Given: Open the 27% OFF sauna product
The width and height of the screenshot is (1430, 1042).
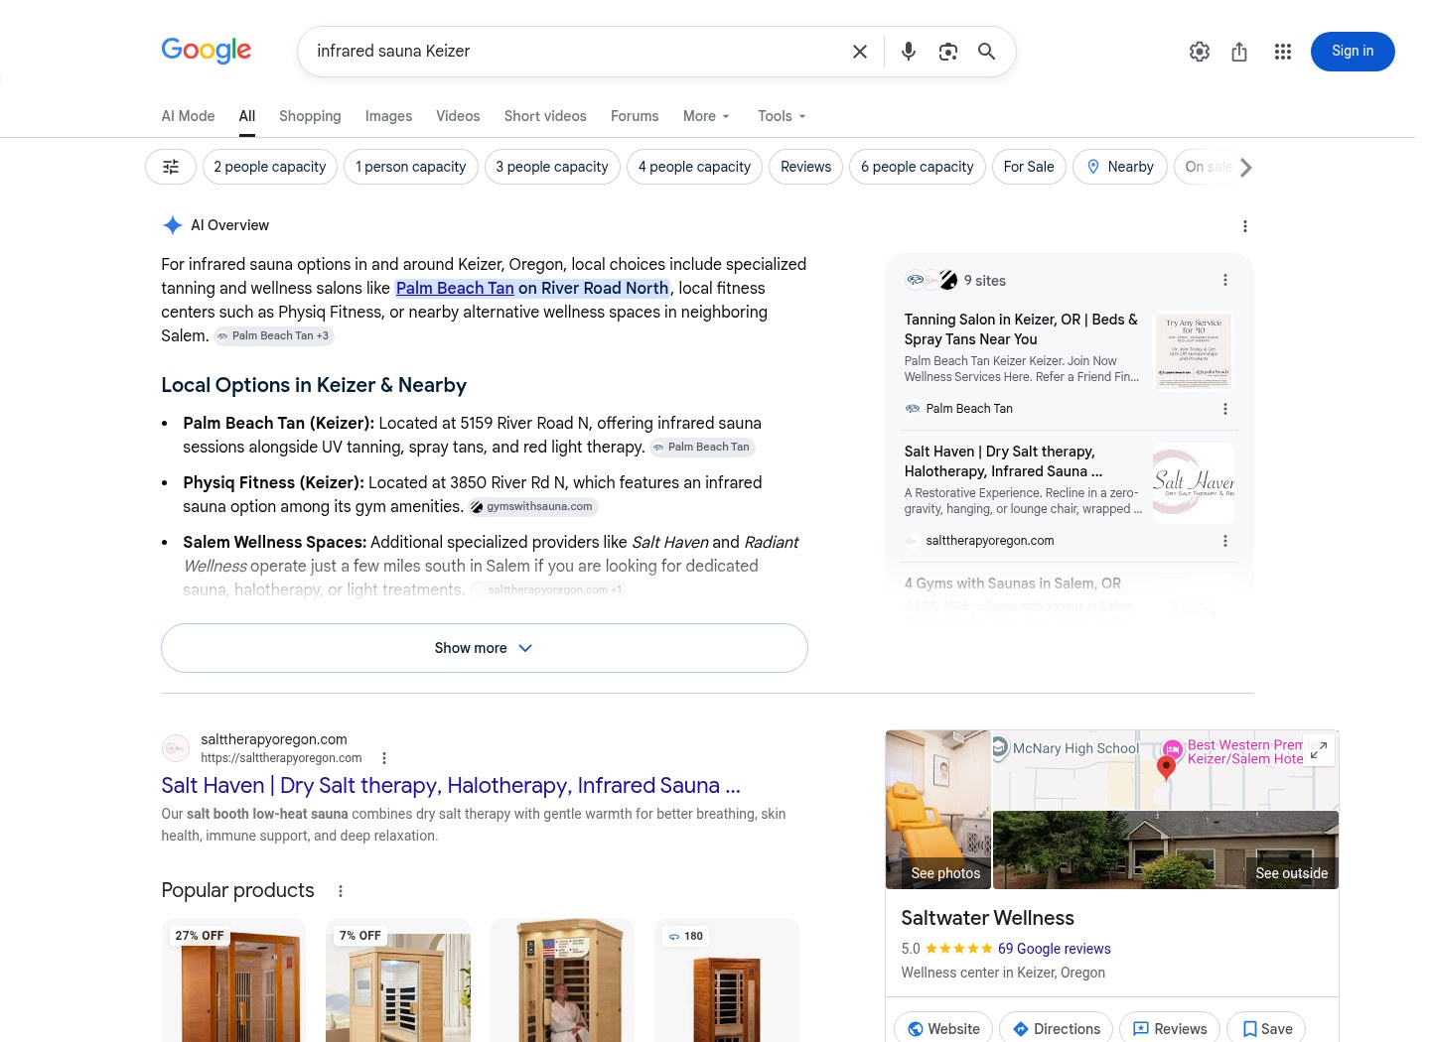Looking at the screenshot, I should coord(233,980).
